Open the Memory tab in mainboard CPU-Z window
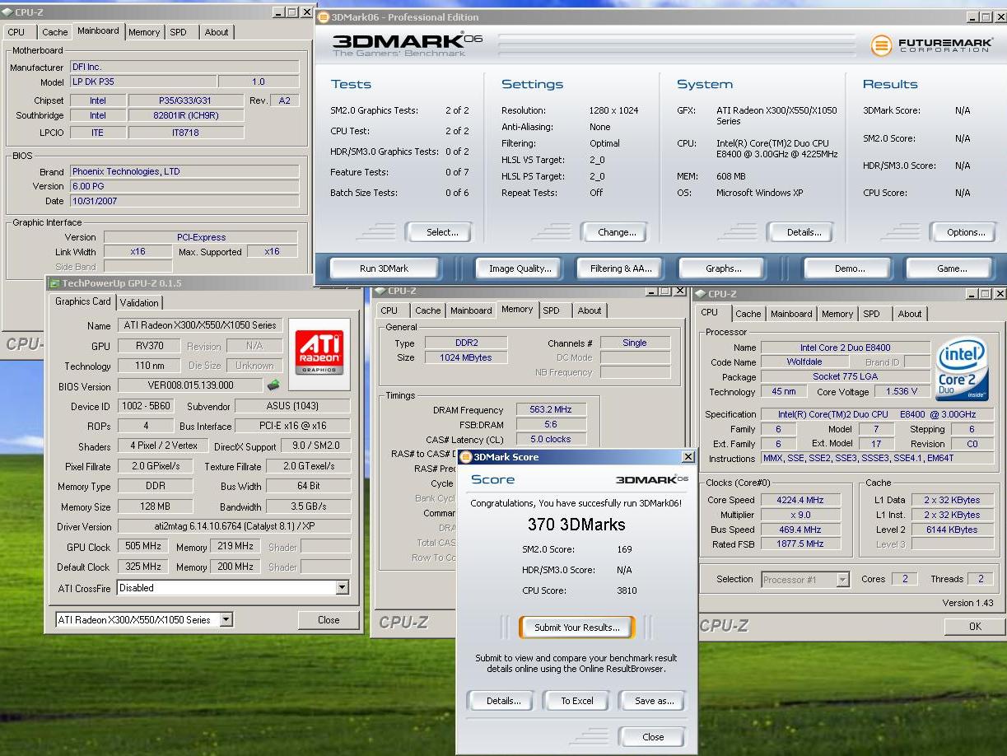Viewport: 1007px width, 756px height. pos(144,32)
